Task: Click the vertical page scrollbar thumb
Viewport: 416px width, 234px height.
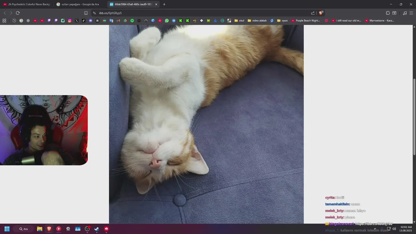Action: tap(414, 116)
